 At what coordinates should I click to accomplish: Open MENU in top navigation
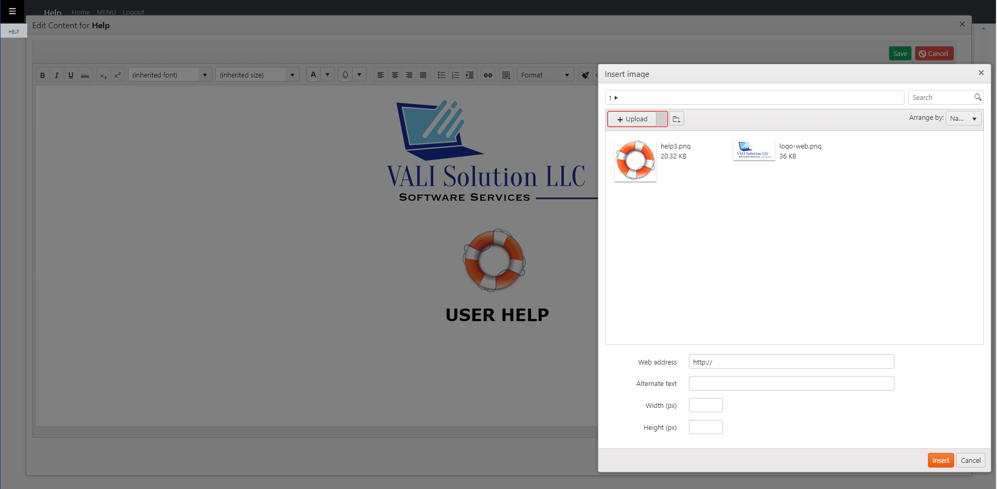pos(106,12)
